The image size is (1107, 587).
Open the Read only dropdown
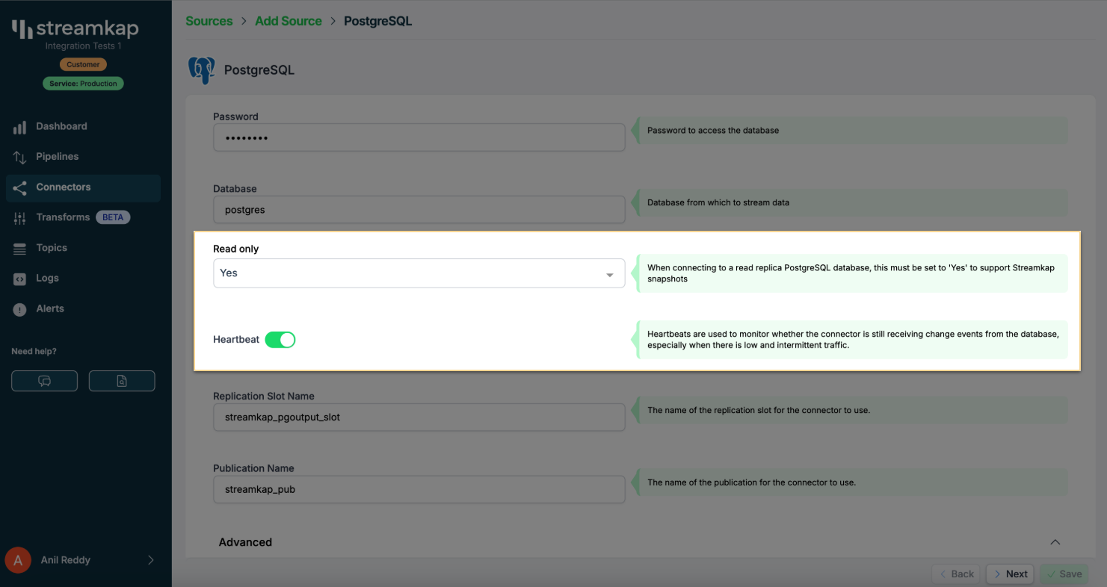click(x=419, y=273)
